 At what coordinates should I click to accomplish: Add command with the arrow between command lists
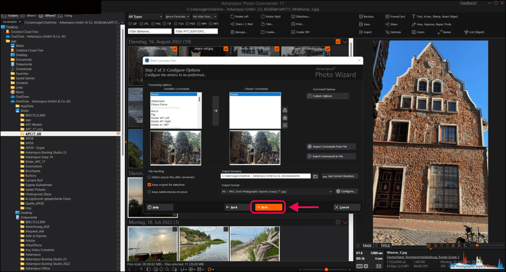point(215,111)
